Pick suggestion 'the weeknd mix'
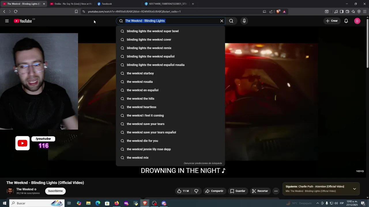Image resolution: width=369 pixels, height=207 pixels. 170,158
